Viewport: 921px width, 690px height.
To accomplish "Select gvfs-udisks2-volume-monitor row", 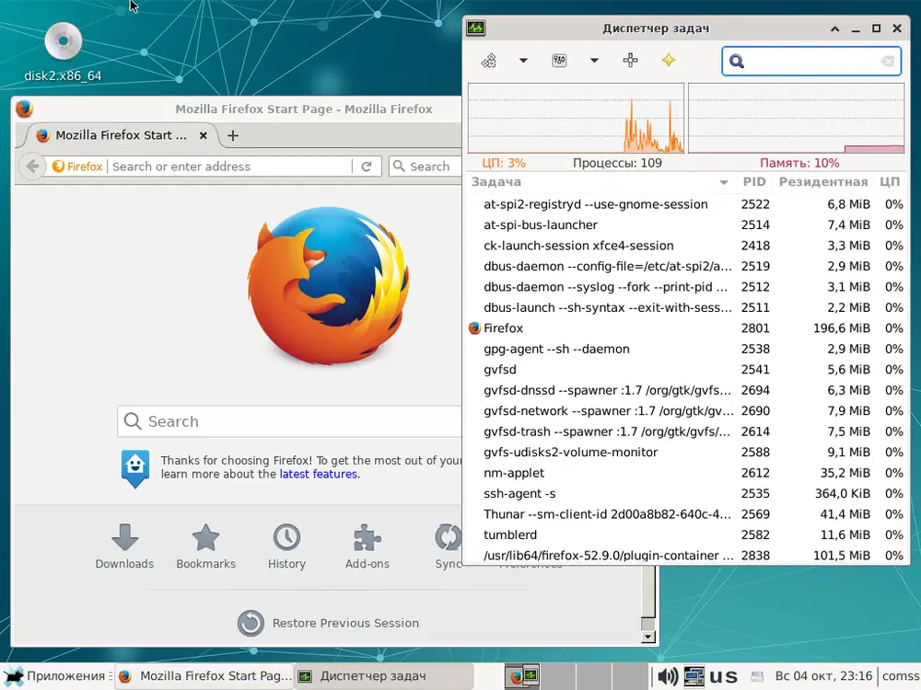I will (686, 453).
